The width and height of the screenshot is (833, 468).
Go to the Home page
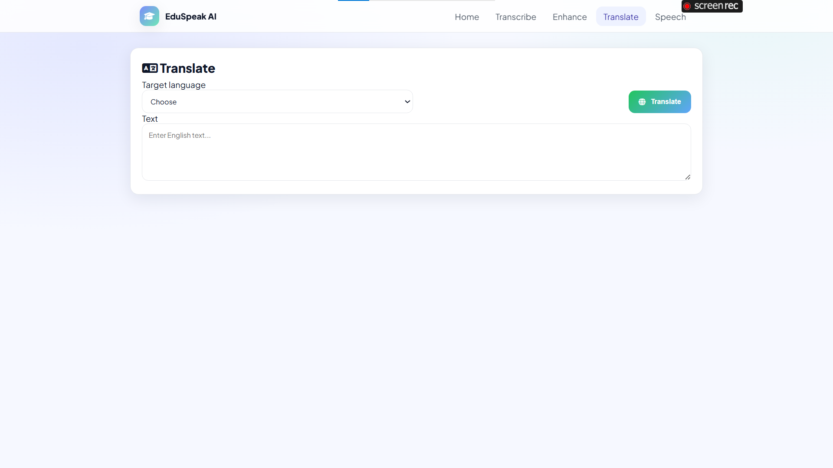point(467,17)
